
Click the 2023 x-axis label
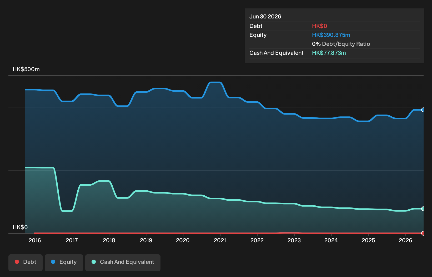[x=294, y=240]
